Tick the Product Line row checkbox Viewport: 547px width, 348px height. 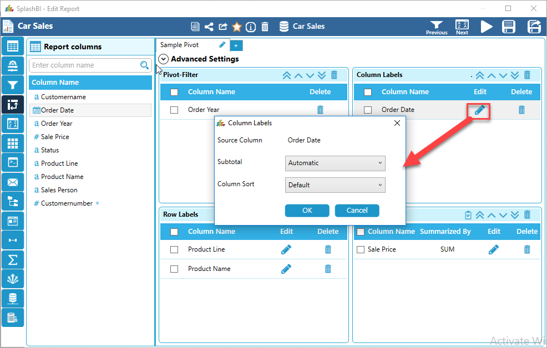[x=174, y=249]
